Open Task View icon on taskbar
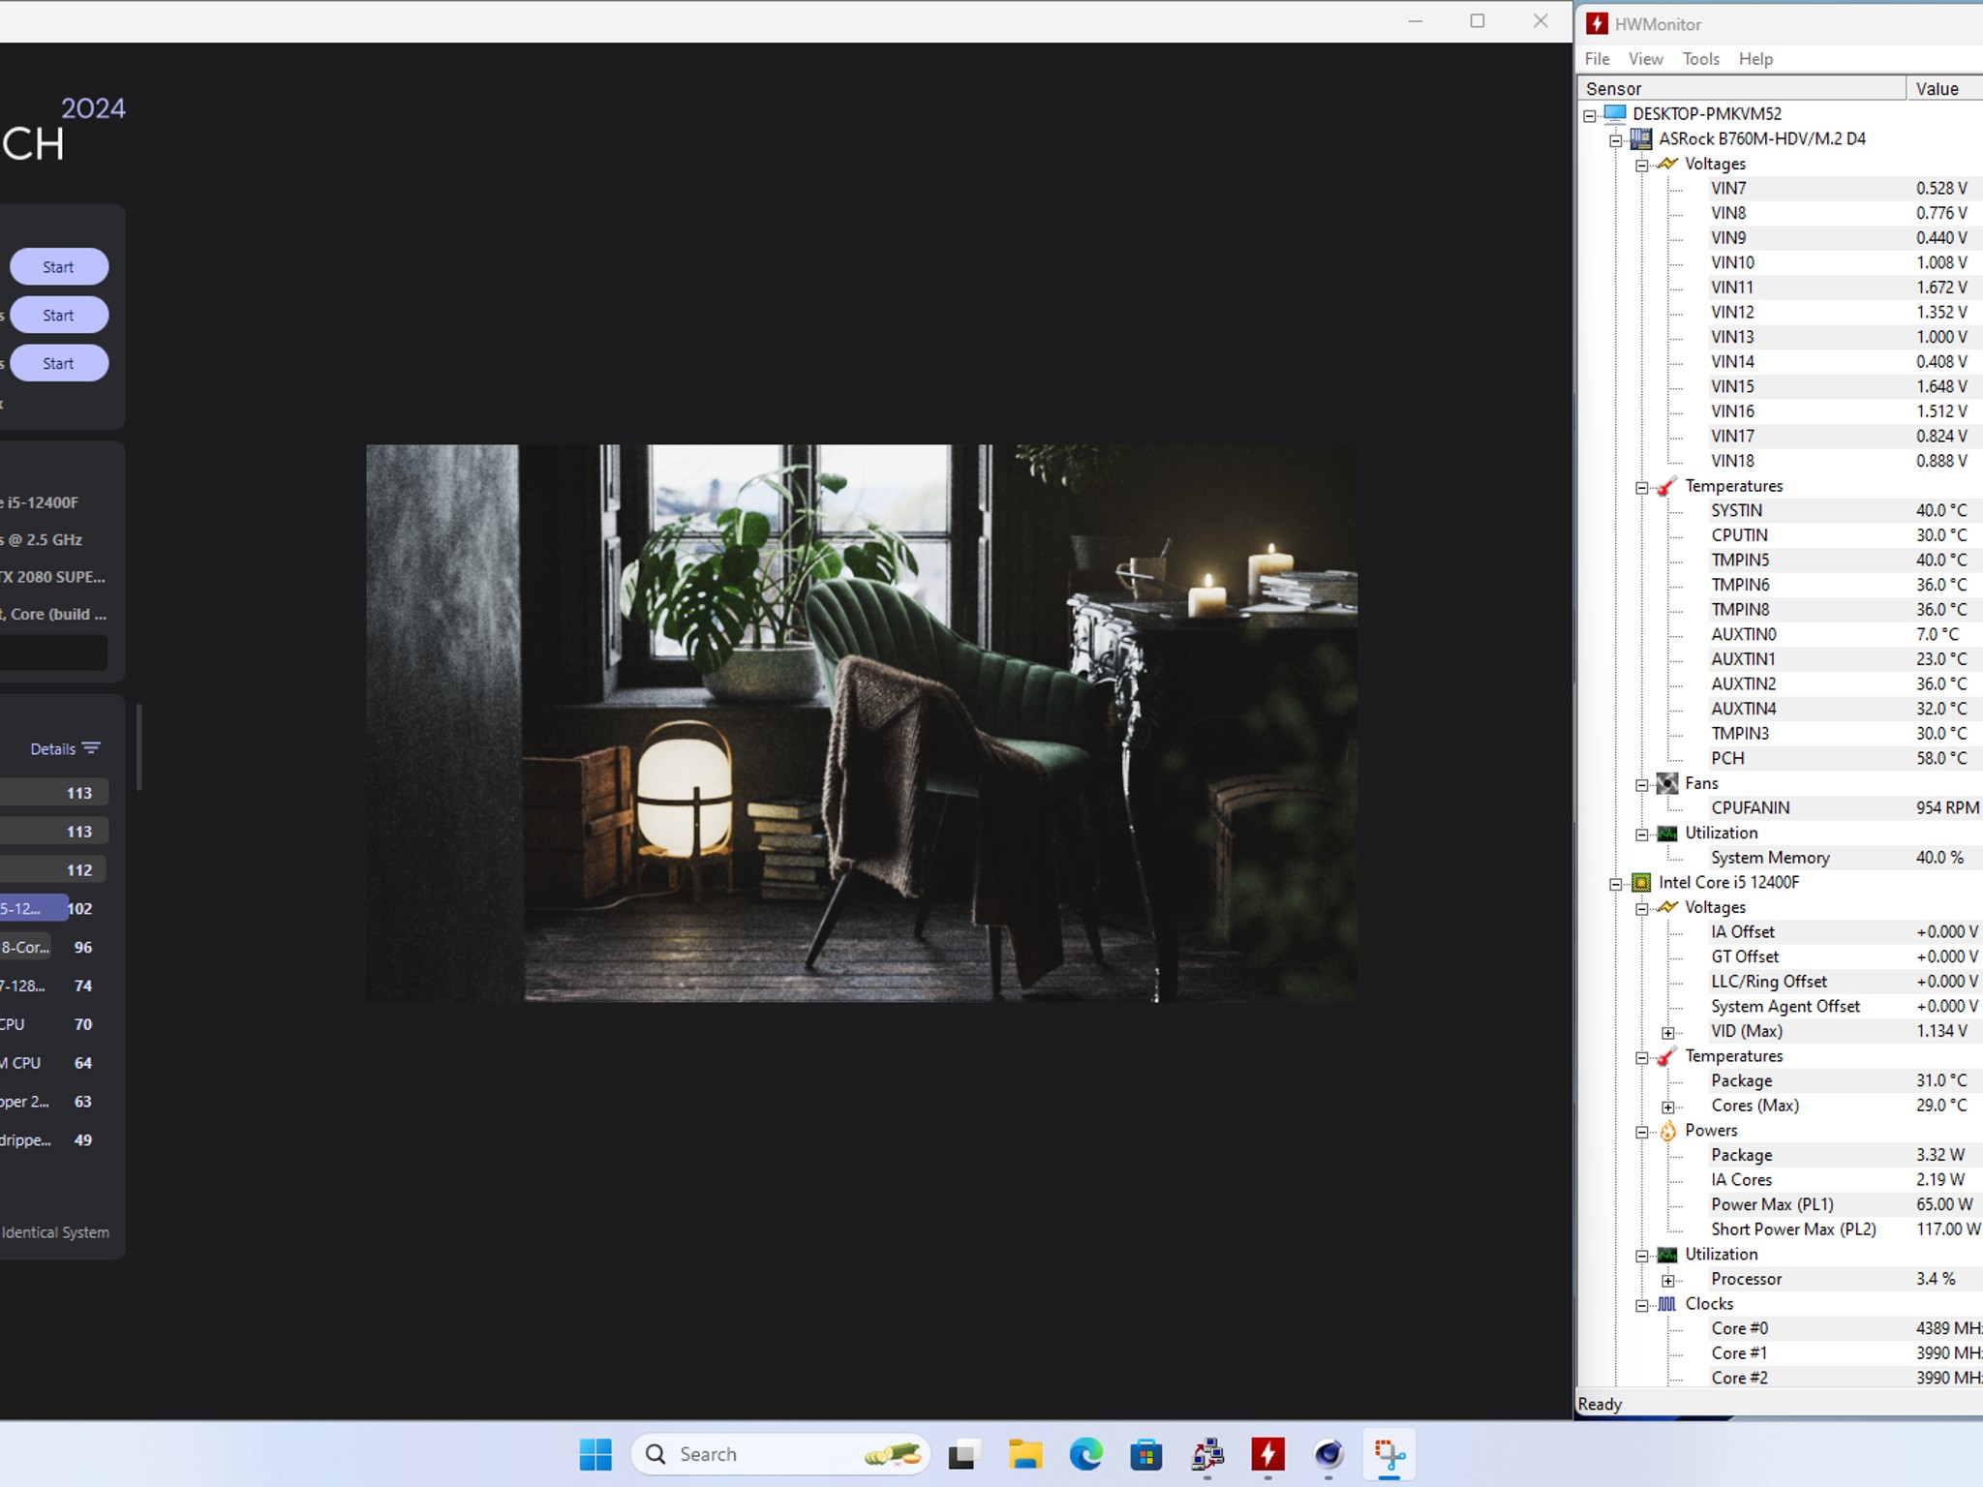The width and height of the screenshot is (1983, 1487). tap(963, 1454)
